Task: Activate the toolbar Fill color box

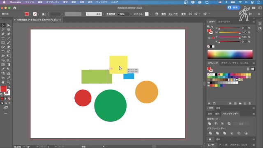Action: 4,89
